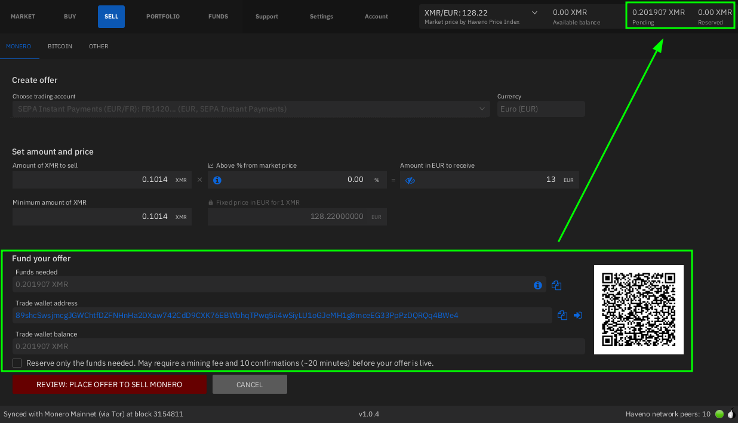Go to the BUY section
This screenshot has width=738, height=423.
click(x=70, y=17)
